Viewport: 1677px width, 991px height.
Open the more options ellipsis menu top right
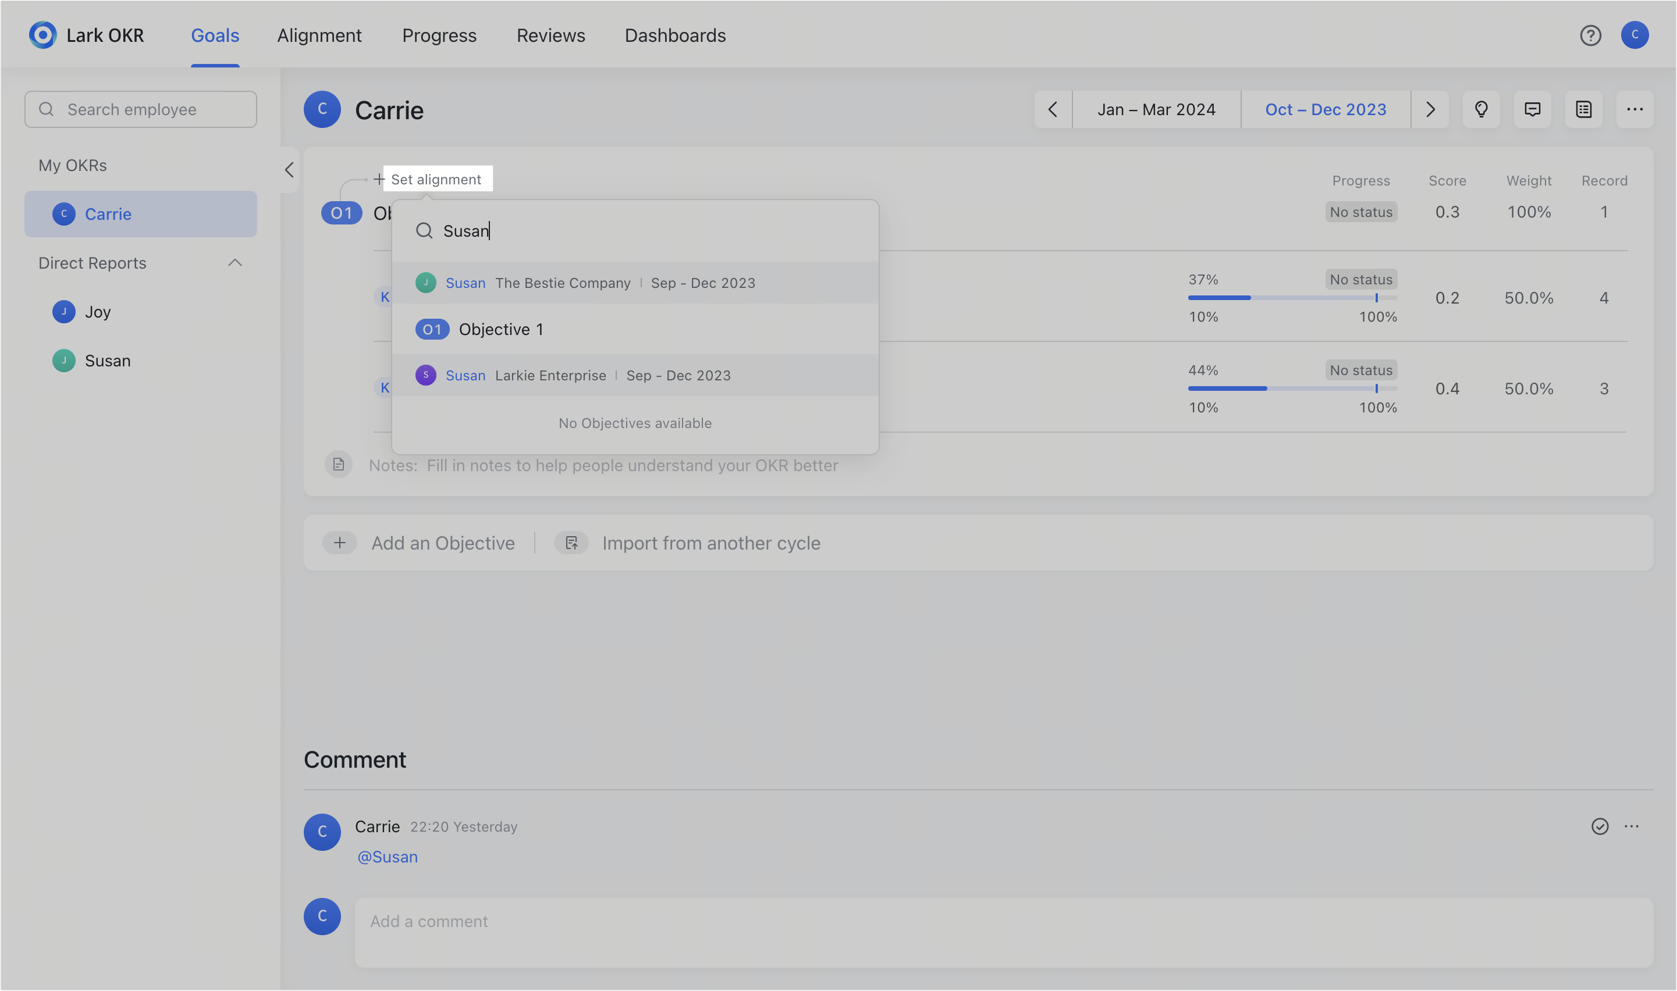click(1636, 109)
